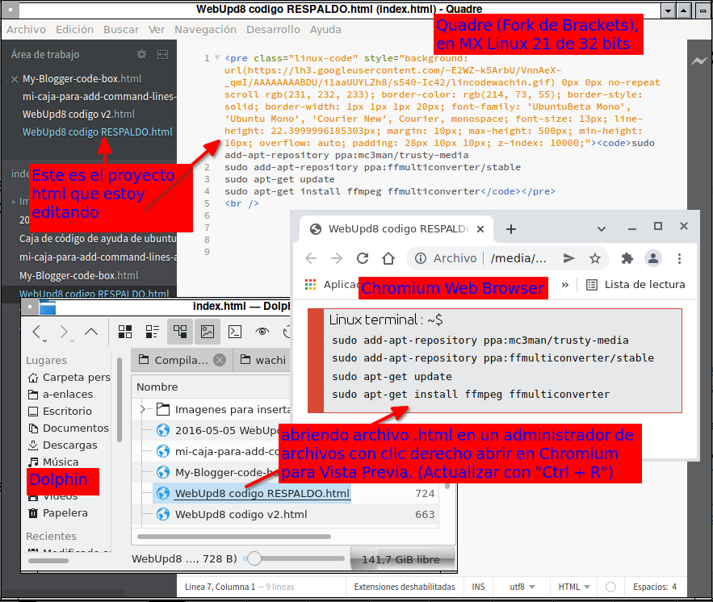Open Descargas in Dolphin places
713x602 pixels.
63,445
